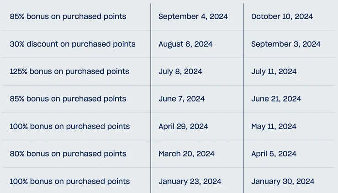Click the September 3, 2024 date
The width and height of the screenshot is (338, 193).
click(x=286, y=44)
